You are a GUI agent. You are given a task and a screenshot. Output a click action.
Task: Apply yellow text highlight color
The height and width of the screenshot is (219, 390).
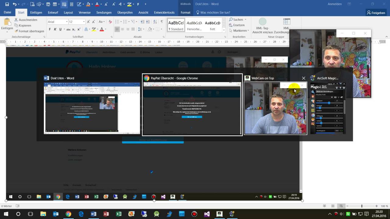coord(94,29)
